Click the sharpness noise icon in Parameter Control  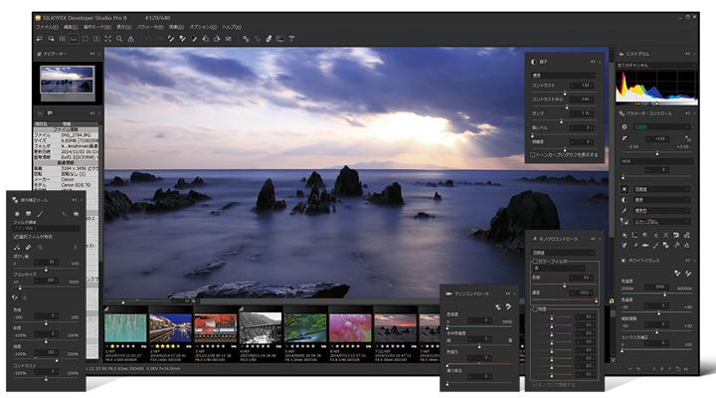pyautogui.click(x=625, y=221)
